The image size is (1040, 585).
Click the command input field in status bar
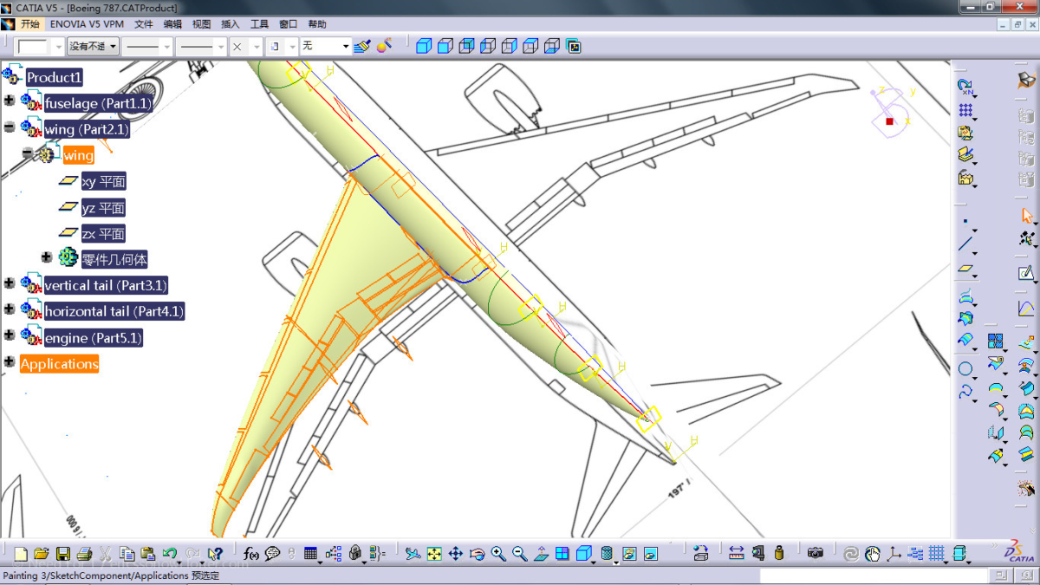pyautogui.click(x=873, y=575)
